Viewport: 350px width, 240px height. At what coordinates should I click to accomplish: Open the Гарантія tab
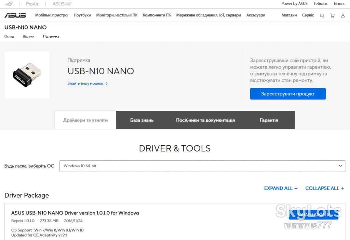[x=269, y=120]
